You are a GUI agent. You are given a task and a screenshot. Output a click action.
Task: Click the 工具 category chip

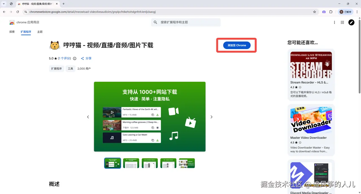pyautogui.click(x=71, y=69)
